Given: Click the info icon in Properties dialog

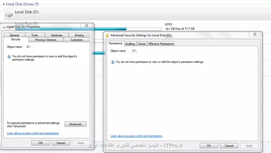Looking at the screenshot, I should coord(9,56).
